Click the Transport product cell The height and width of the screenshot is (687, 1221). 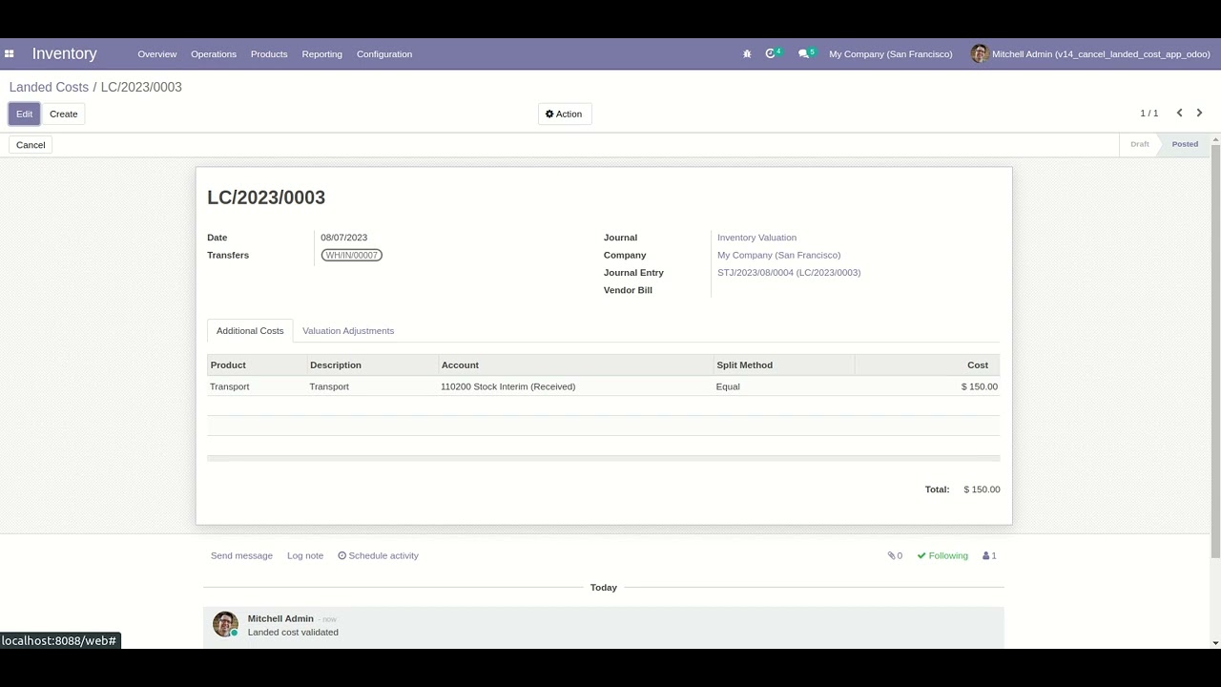pyautogui.click(x=257, y=386)
